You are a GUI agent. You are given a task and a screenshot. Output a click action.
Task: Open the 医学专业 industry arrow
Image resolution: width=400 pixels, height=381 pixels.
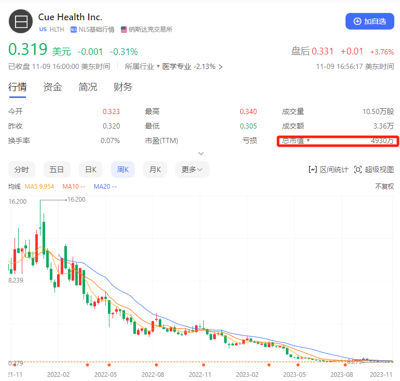[220, 67]
